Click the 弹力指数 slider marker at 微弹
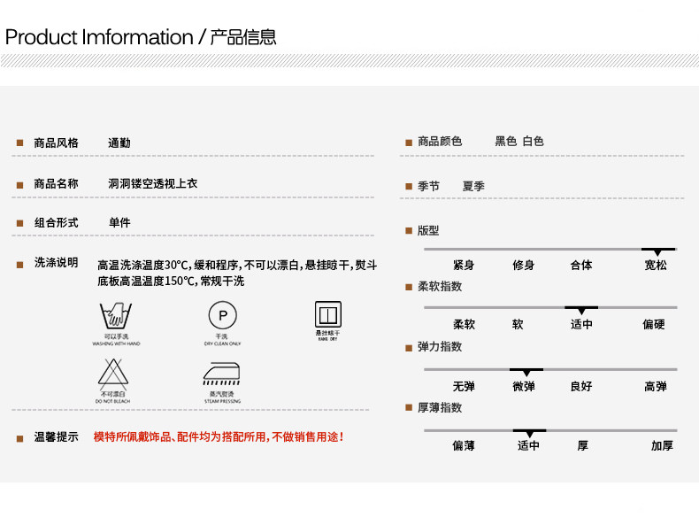This screenshot has width=699, height=517. (526, 372)
